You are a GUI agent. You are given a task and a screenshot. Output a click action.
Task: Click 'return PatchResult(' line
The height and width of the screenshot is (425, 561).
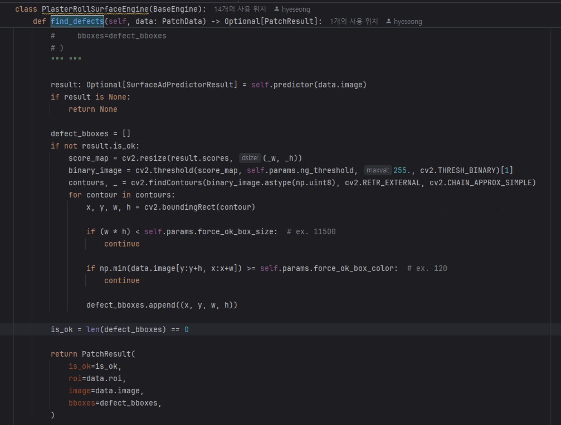tap(93, 354)
